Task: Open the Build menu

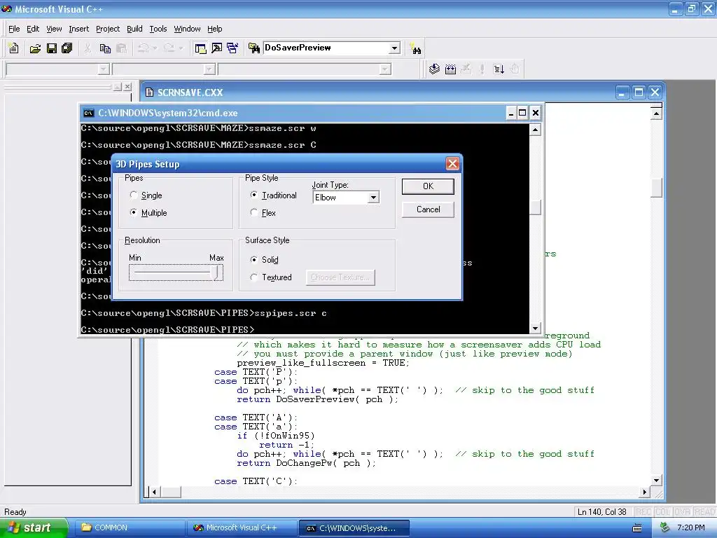Action: 134,29
